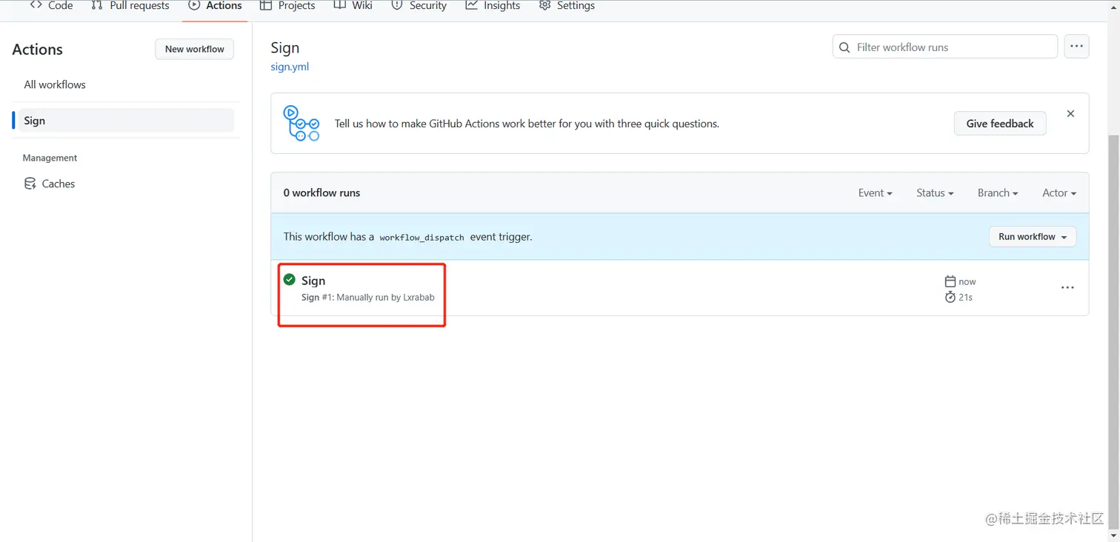Go to the Pull requests tab

[x=130, y=6]
